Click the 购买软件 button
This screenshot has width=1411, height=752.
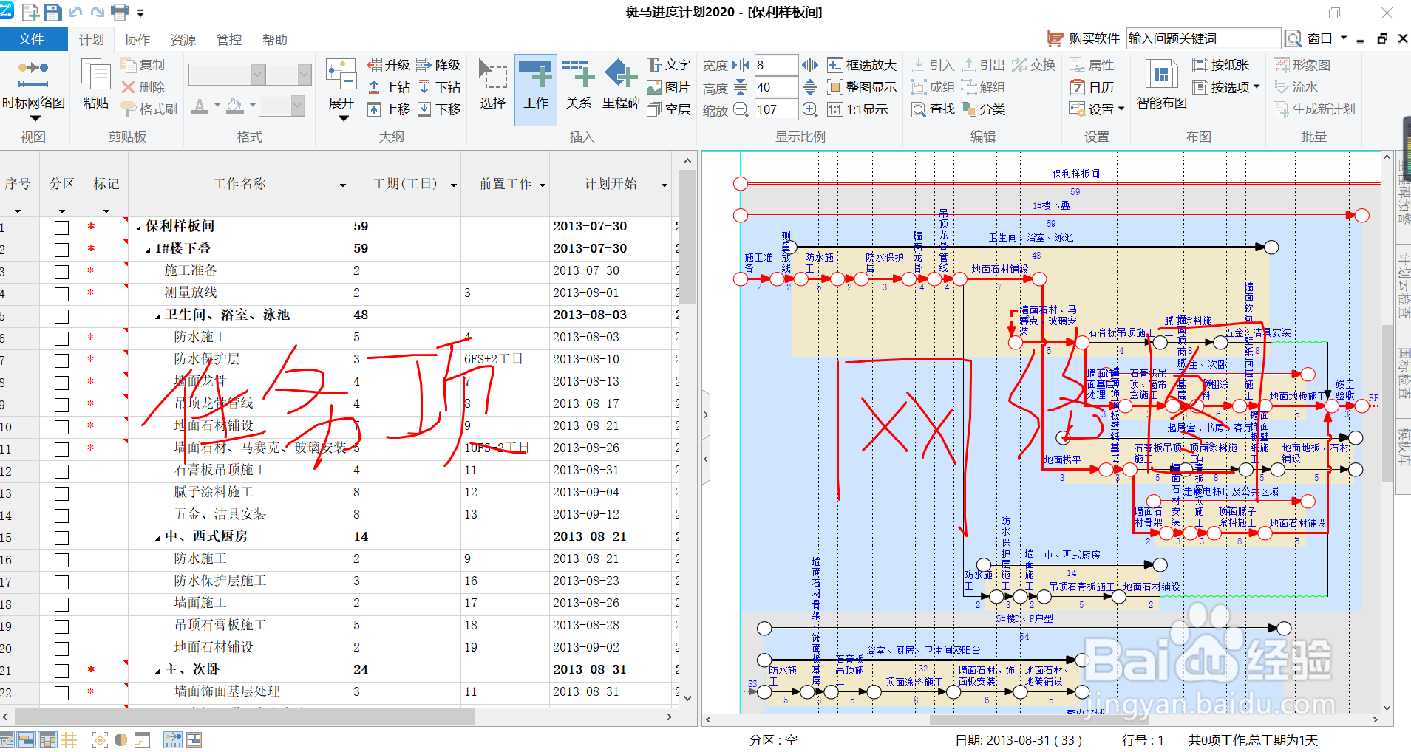click(x=1084, y=38)
